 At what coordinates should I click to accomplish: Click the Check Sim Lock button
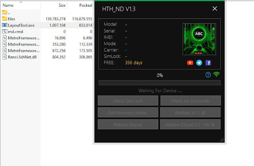[128, 101]
